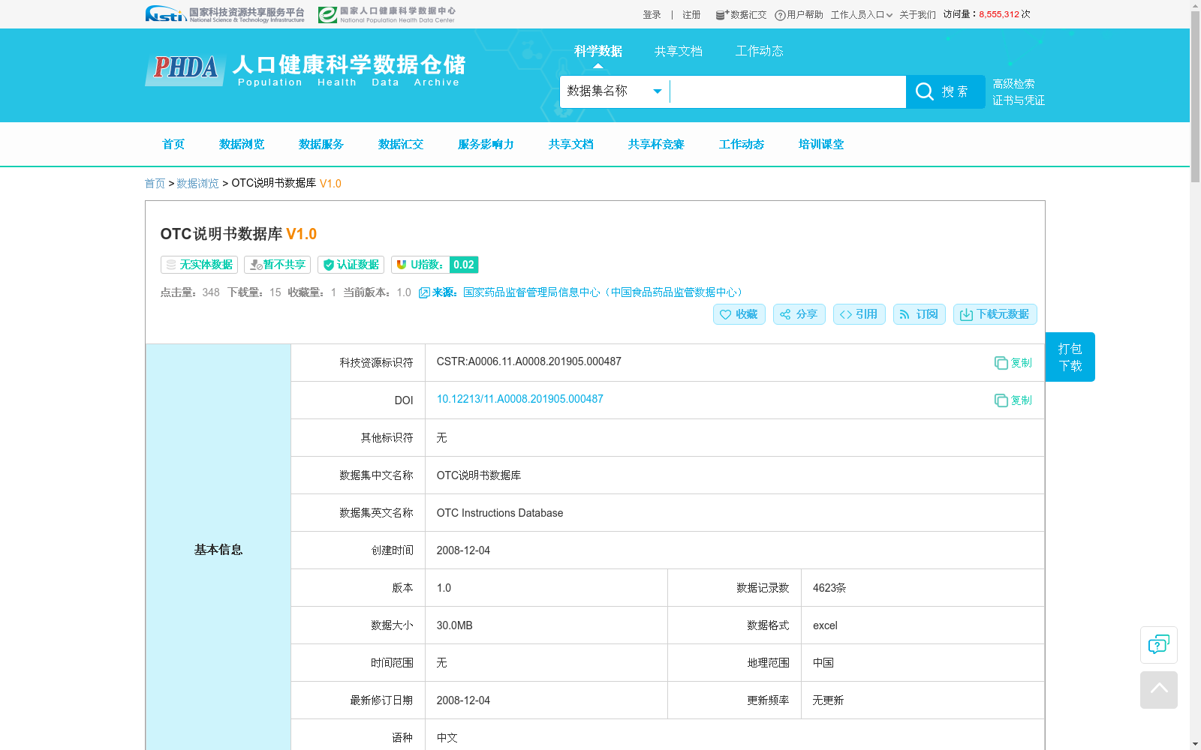Open 服务影响力 in the navigation bar

[x=486, y=144]
